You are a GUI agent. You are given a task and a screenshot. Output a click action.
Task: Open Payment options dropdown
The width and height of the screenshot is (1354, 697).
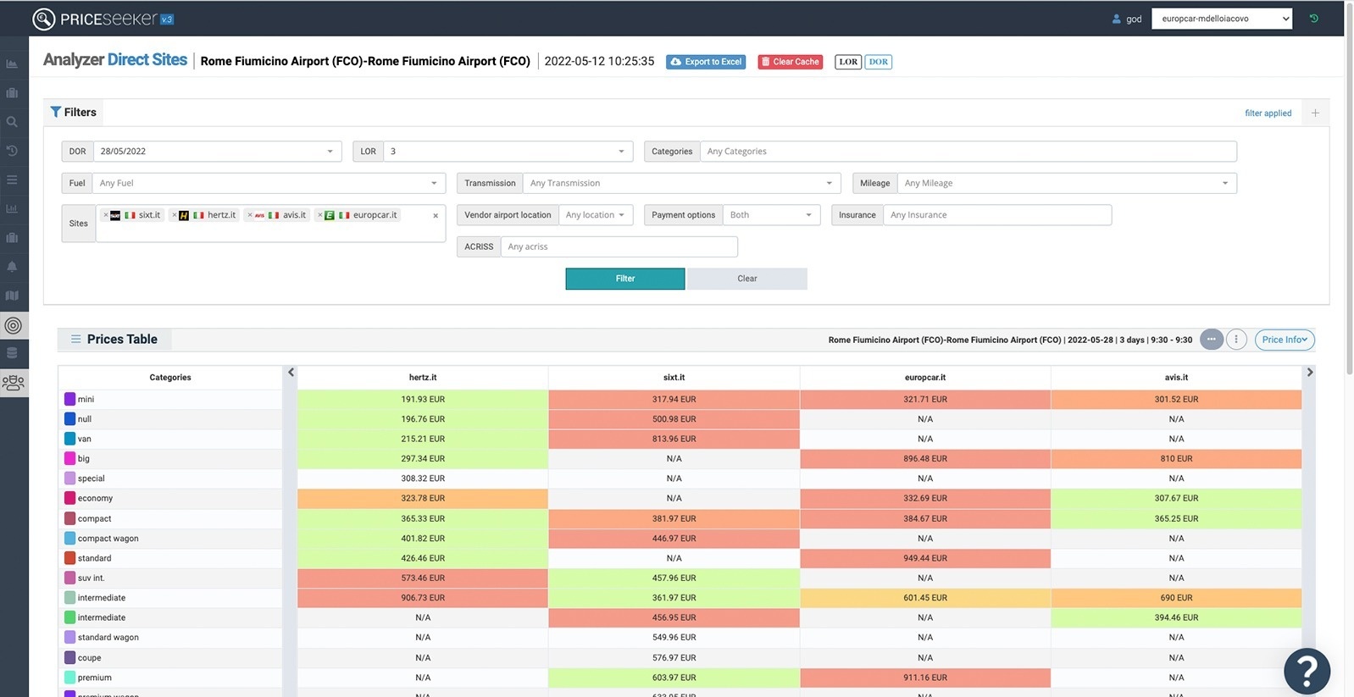772,215
